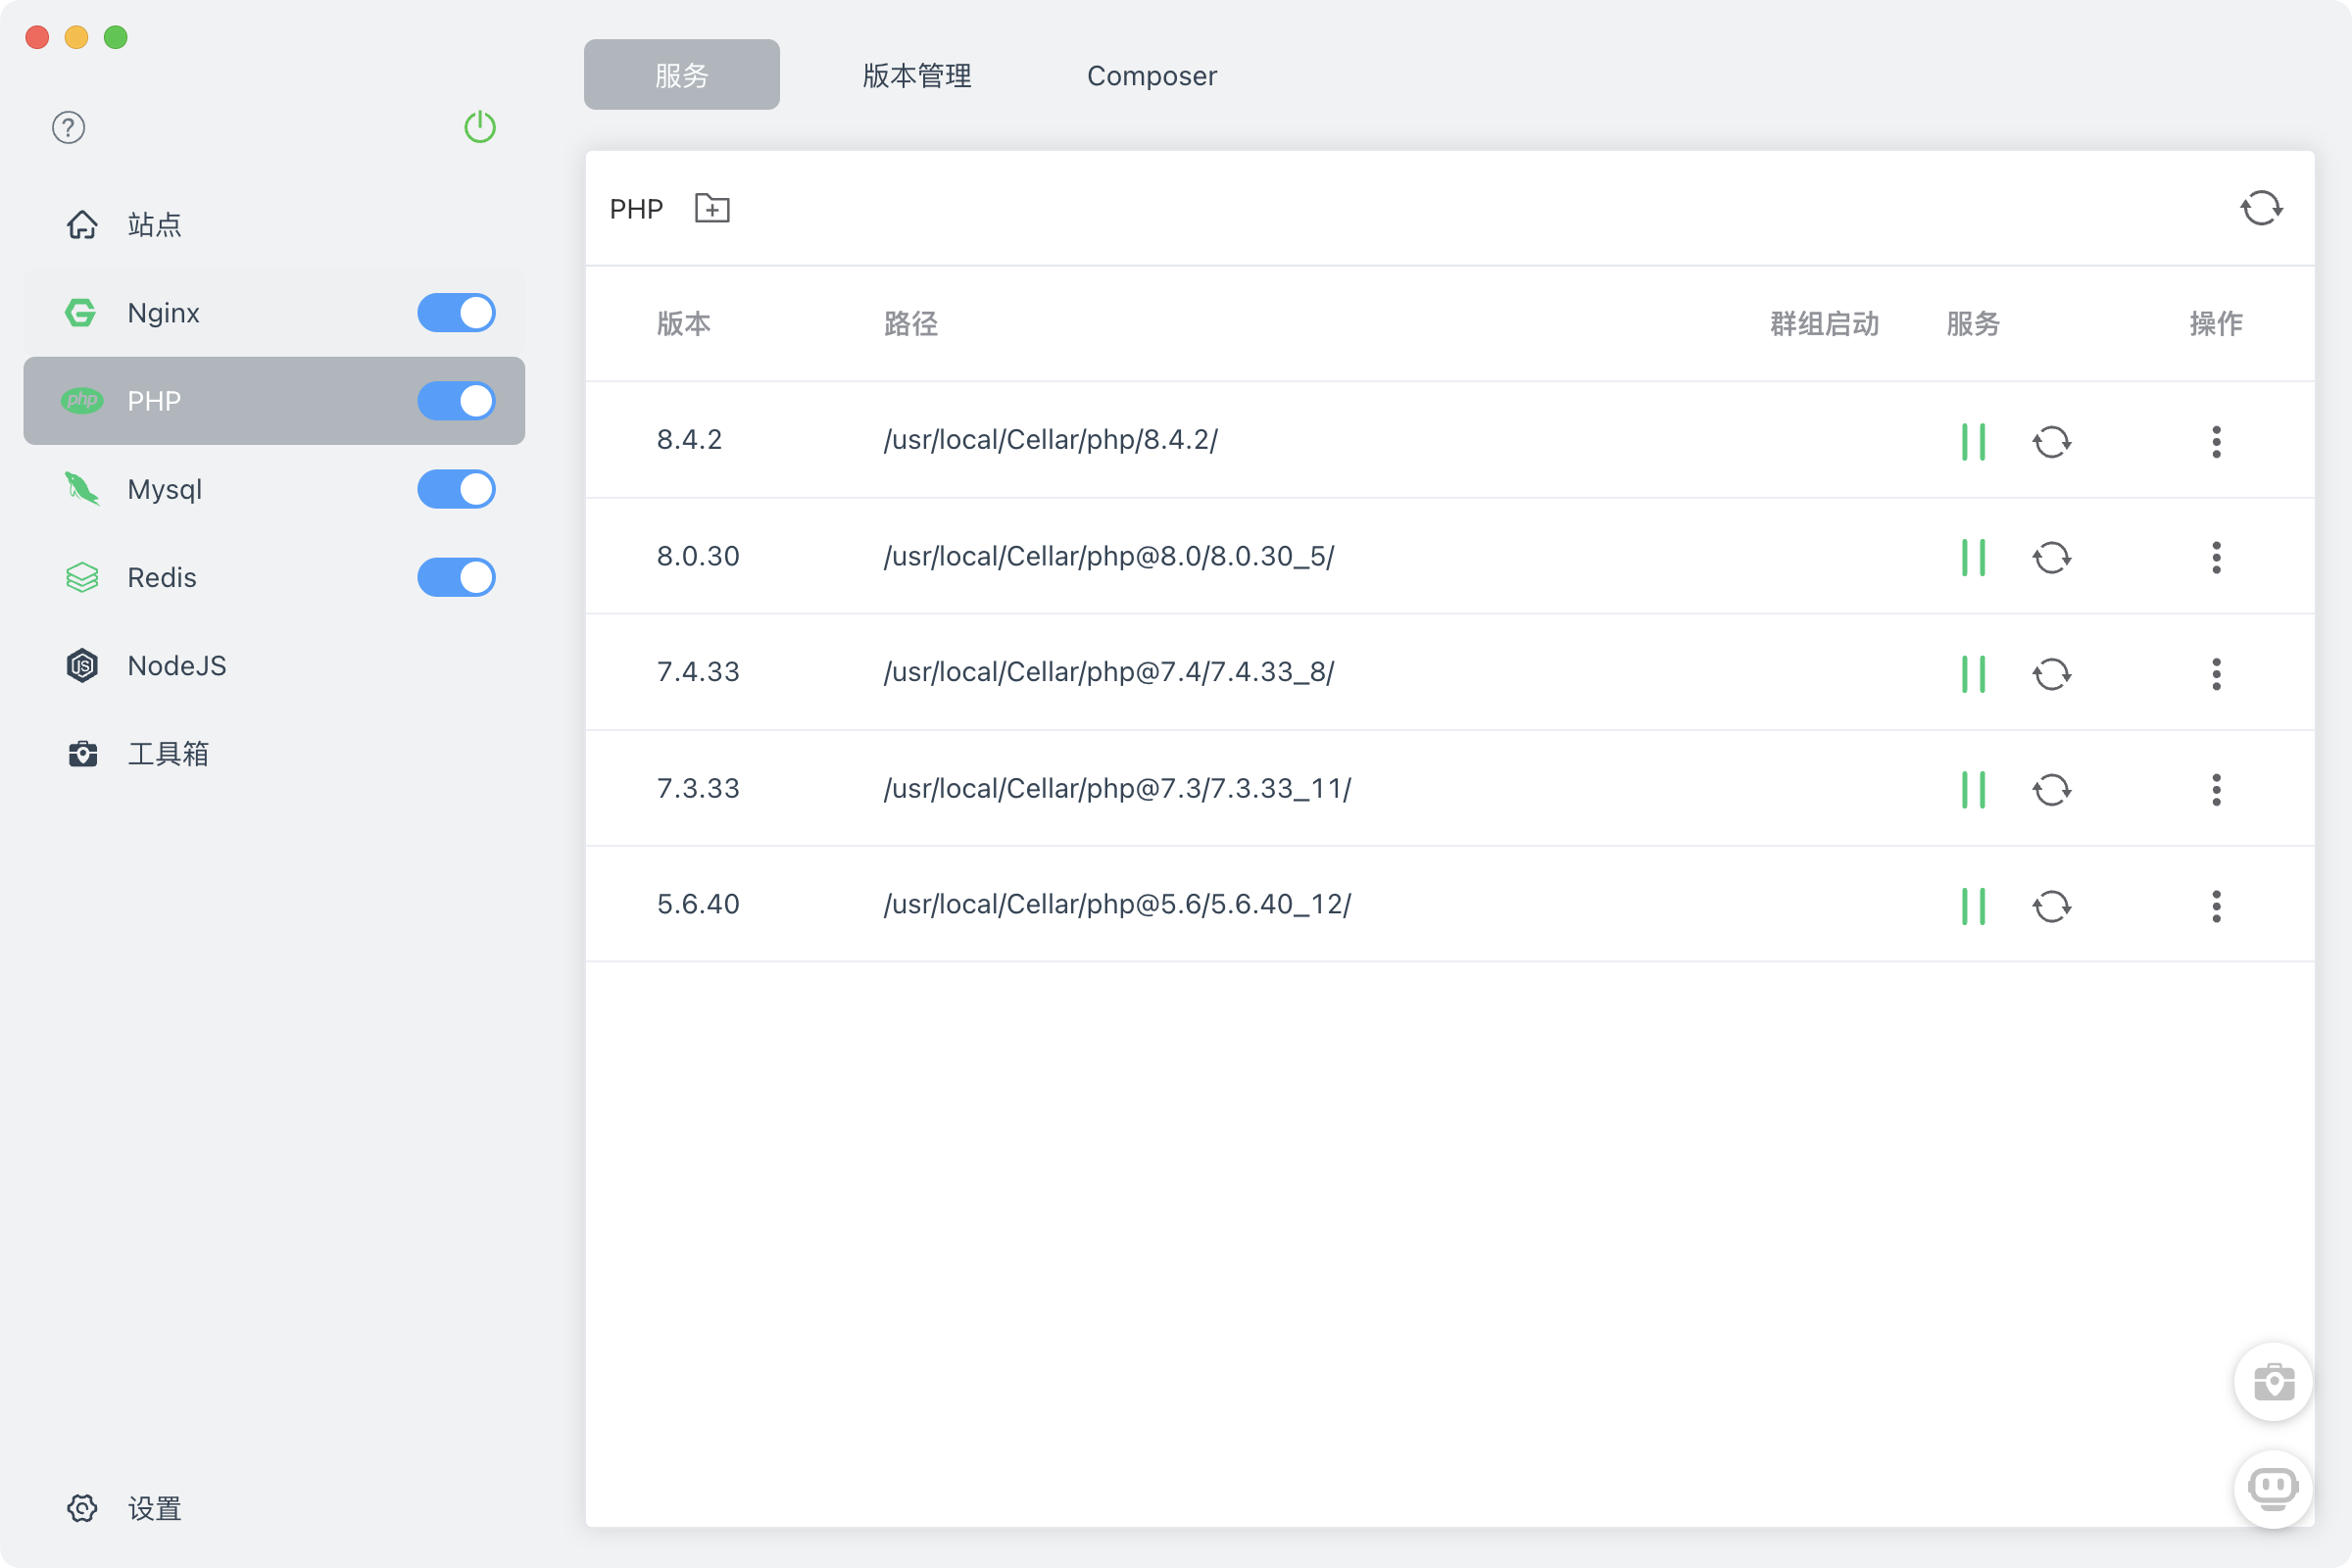
Task: Open actions menu for PHP 8.4.2
Action: pos(2216,441)
